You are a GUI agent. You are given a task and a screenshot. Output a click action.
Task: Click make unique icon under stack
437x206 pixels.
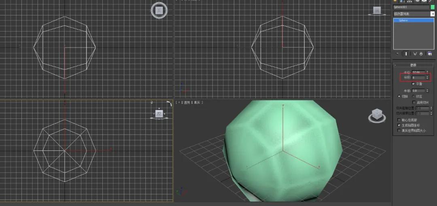[415, 54]
